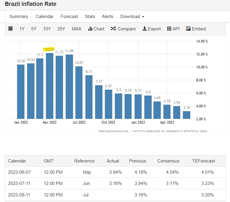Click the bar labeled 5.6
Screen dimensions: 230x202
point(148,107)
